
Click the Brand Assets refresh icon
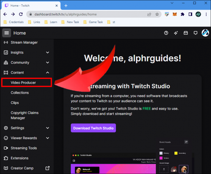point(186,142)
